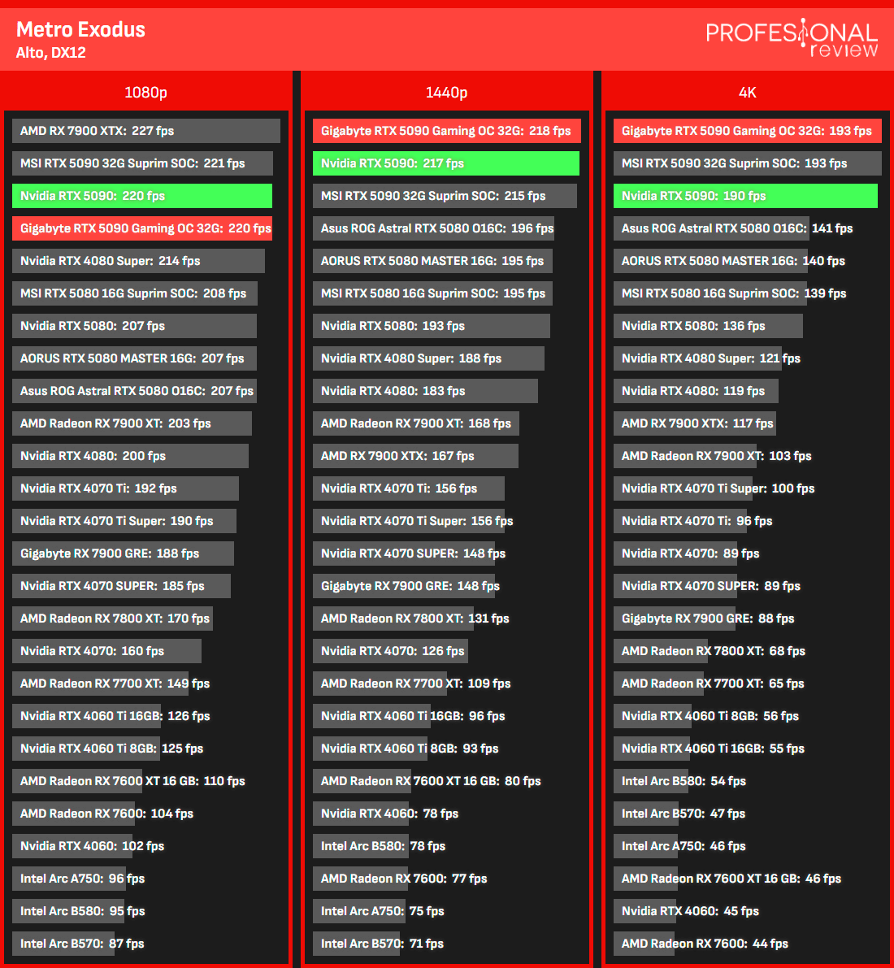
Task: Click MSI RTX 5090 Suprim SOC 221 fps bar
Action: click(x=142, y=163)
